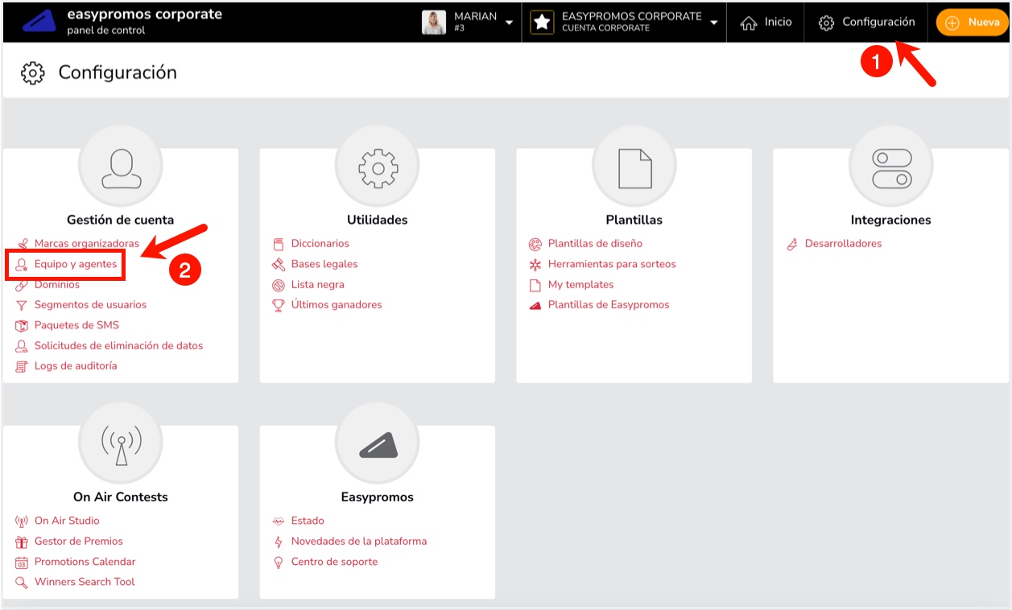This screenshot has width=1012, height=610.
Task: Open Marian's profile avatar
Action: tap(434, 23)
